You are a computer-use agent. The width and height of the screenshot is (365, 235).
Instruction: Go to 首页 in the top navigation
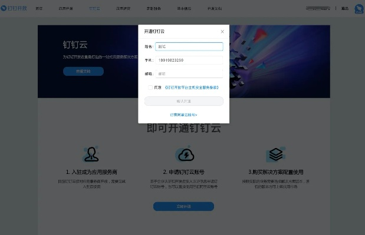[x=39, y=9]
